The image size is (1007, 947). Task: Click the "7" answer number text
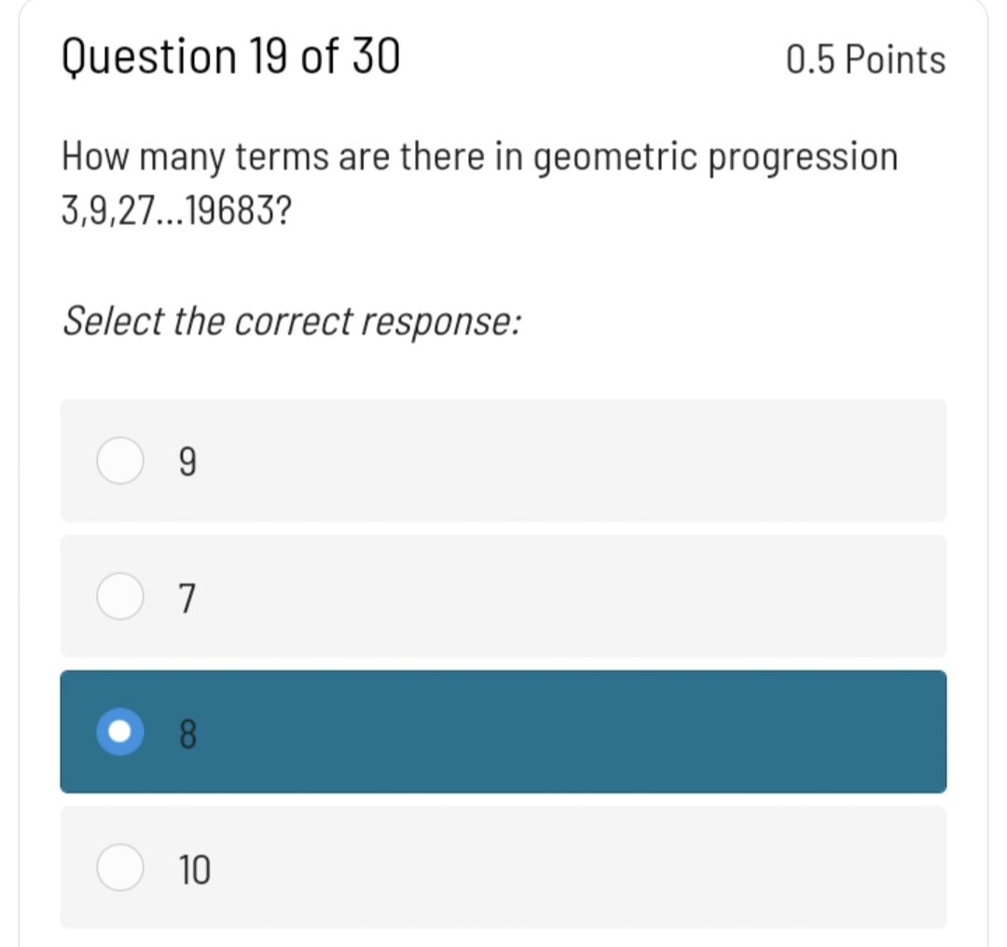click(x=186, y=598)
